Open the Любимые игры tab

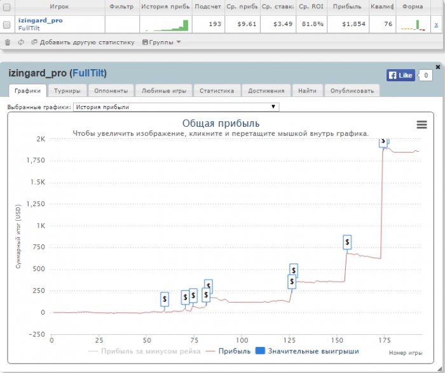164,91
